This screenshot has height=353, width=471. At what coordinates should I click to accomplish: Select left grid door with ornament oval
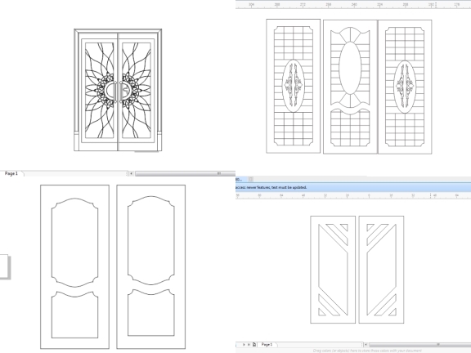coord(294,86)
